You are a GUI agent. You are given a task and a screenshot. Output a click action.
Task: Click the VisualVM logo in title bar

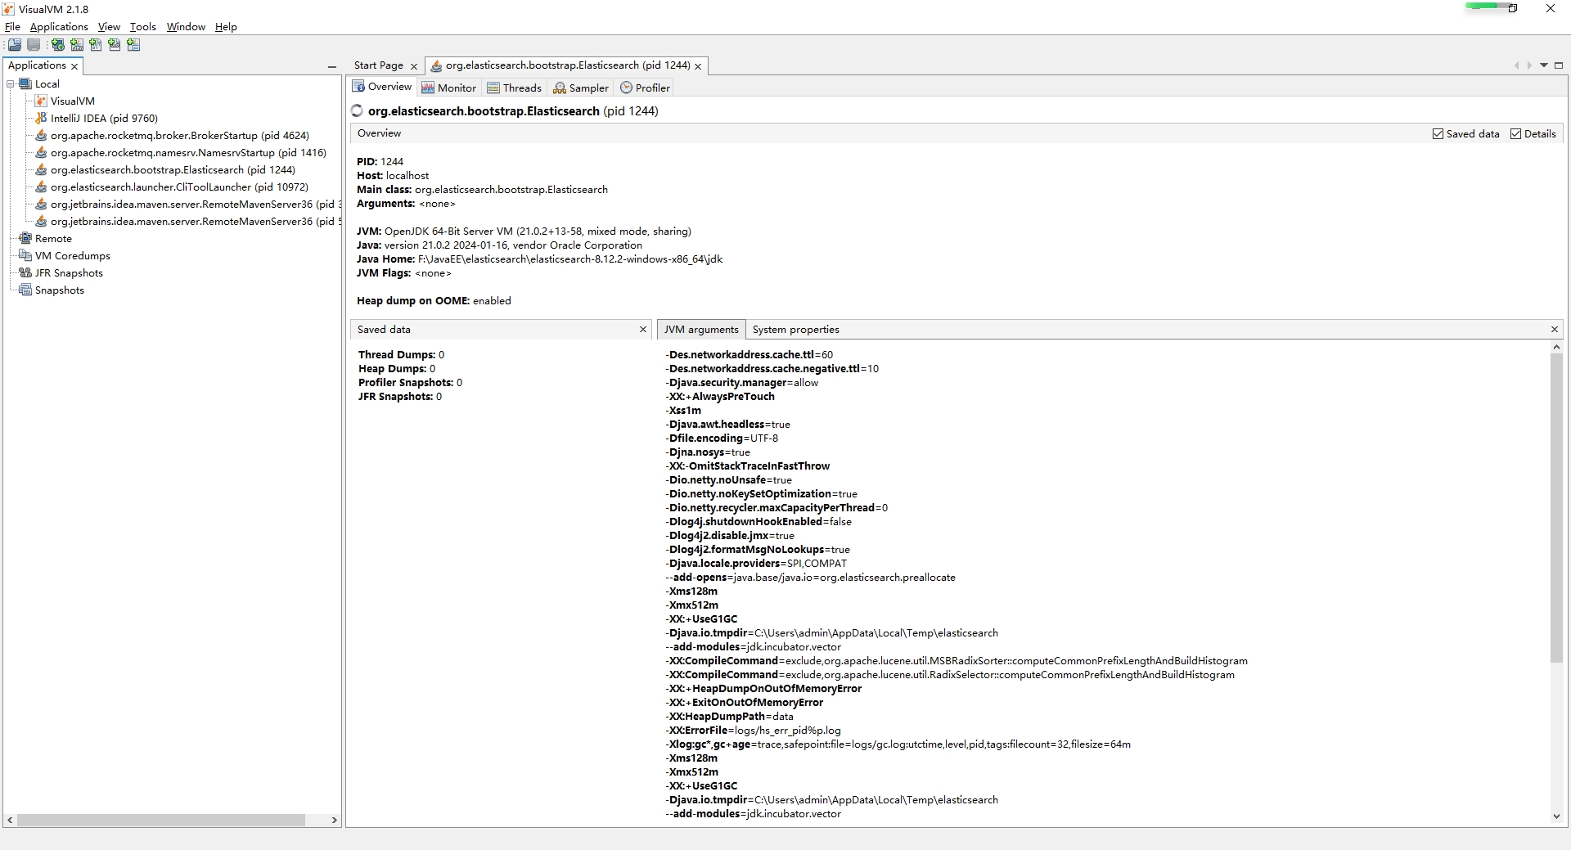pos(9,9)
